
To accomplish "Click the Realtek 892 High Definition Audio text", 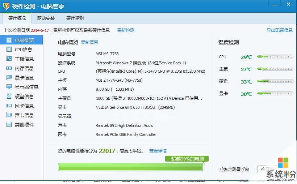I will [125, 125].
